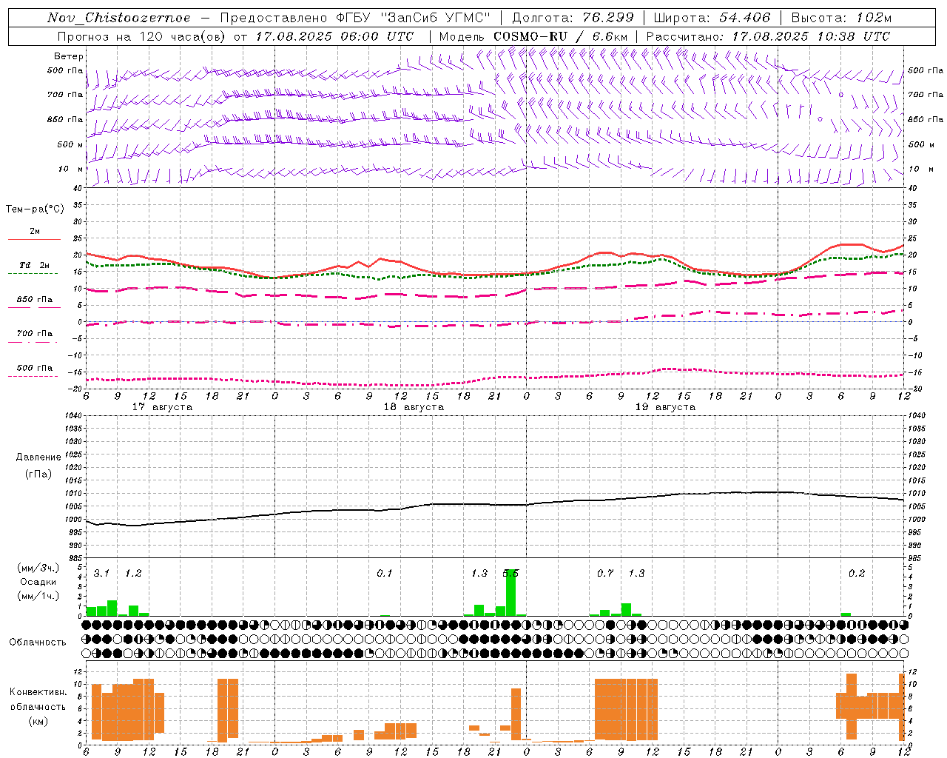947x758 pixels.
Task: Select '(гПа)' unit under Давление label
Action: coord(38,474)
